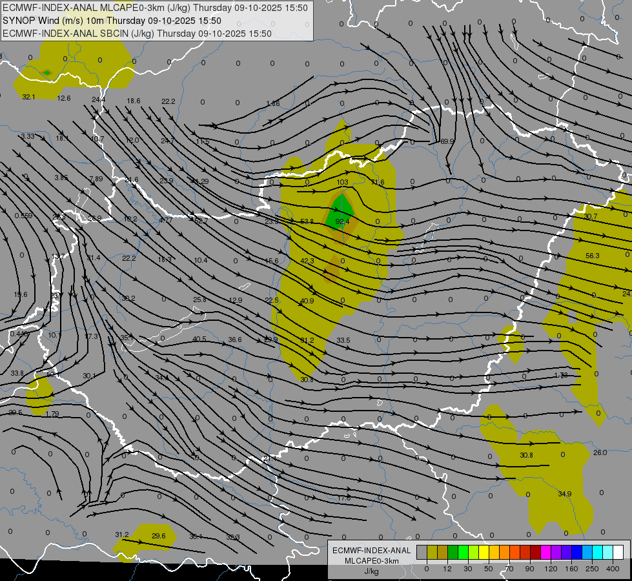Click the SYNOP Wind 10m header line
Image resolution: width=632 pixels, height=581 pixels.
pos(112,21)
